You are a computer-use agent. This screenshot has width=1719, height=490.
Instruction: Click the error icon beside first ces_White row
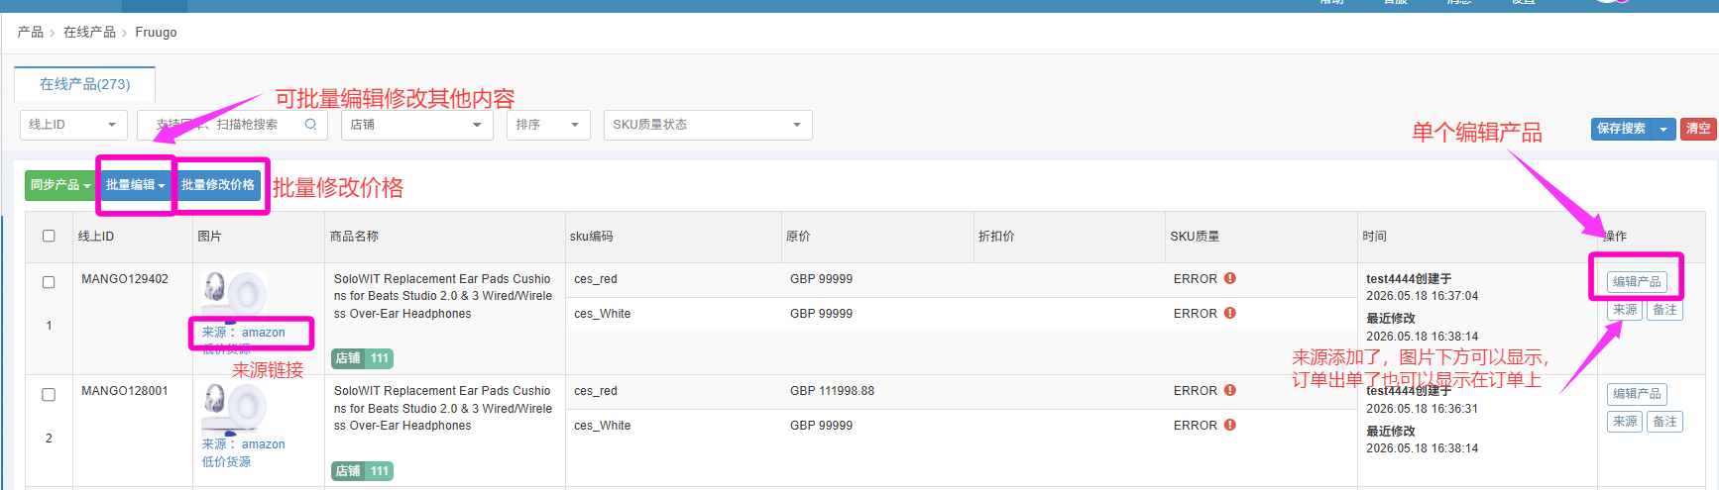pos(1230,314)
